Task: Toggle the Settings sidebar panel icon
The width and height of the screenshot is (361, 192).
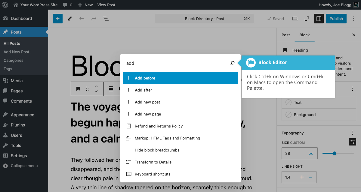Action: pyautogui.click(x=319, y=19)
